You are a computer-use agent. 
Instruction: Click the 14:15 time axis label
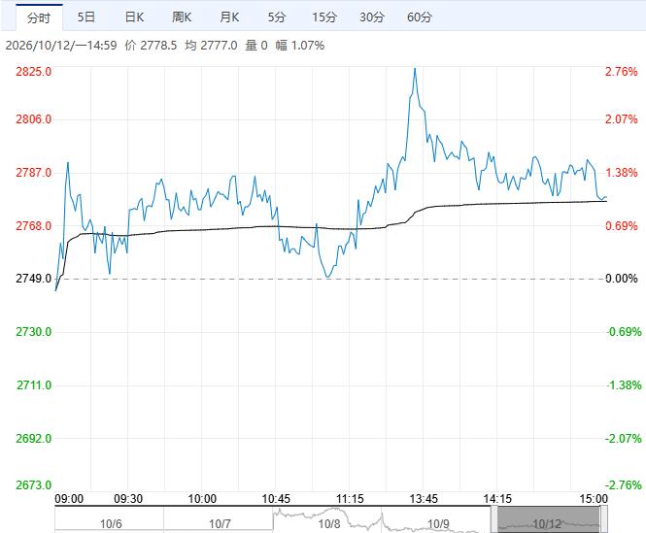click(497, 499)
